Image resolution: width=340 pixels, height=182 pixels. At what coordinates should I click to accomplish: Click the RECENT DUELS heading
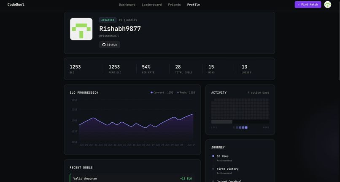pos(81,168)
